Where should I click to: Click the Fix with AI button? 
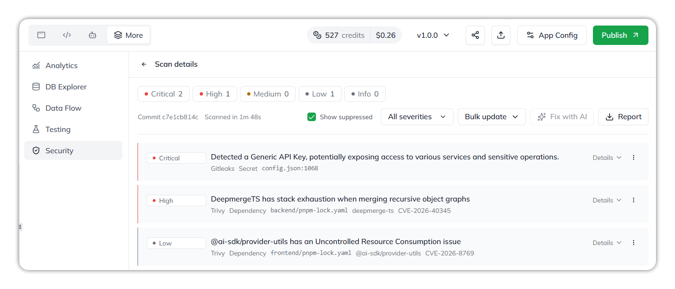tap(562, 117)
